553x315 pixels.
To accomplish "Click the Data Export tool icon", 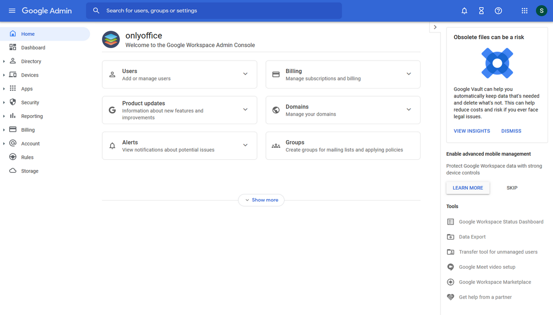I will click(x=450, y=237).
